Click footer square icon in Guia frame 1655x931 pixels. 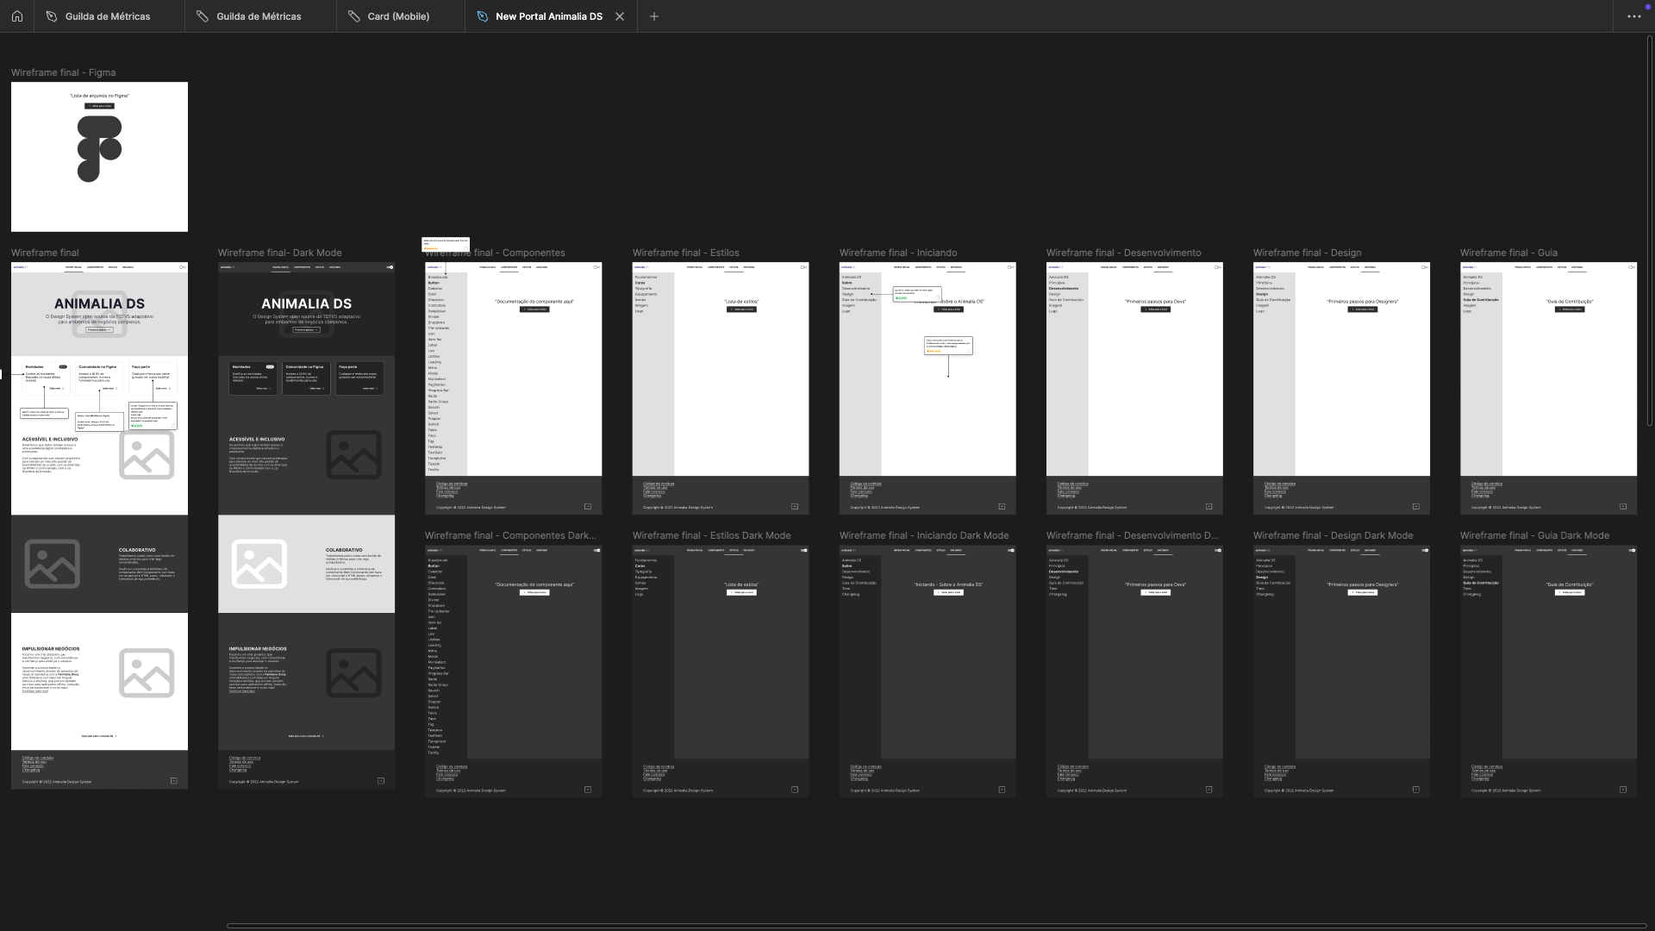click(x=1623, y=507)
